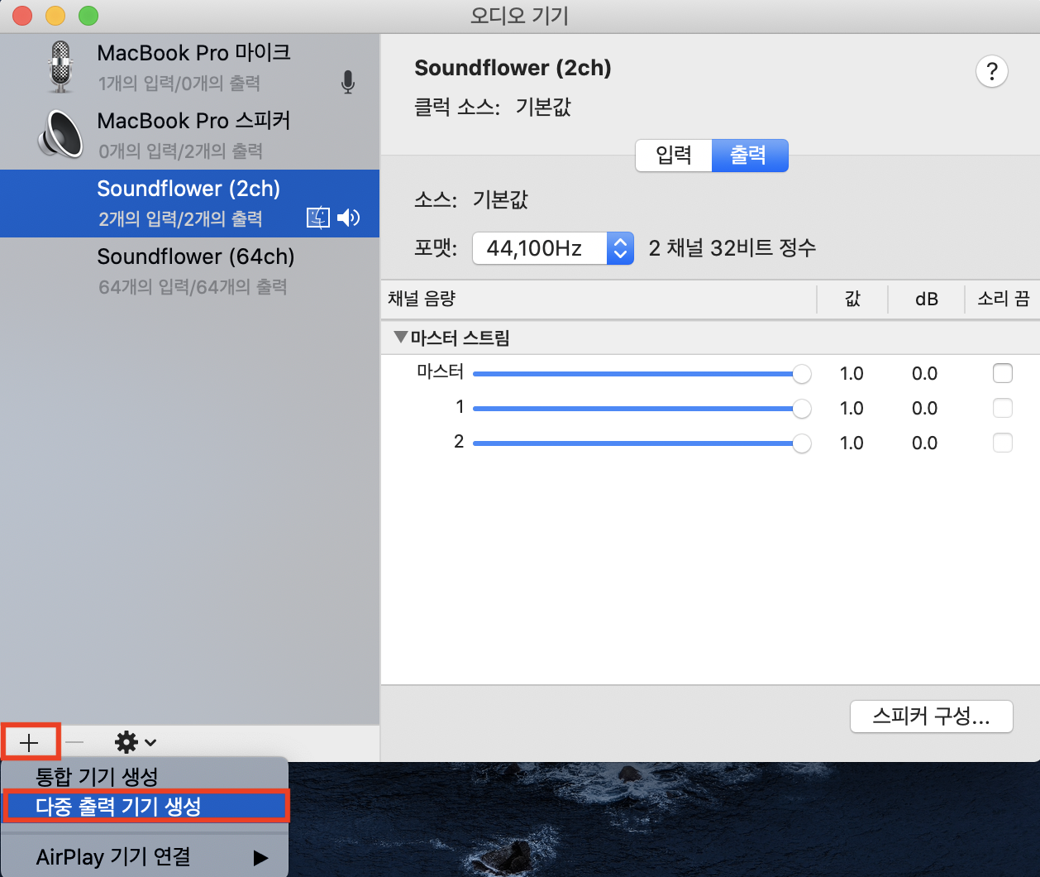Click the 마스터 value 1.0 cell
This screenshot has width=1040, height=877.
[852, 374]
